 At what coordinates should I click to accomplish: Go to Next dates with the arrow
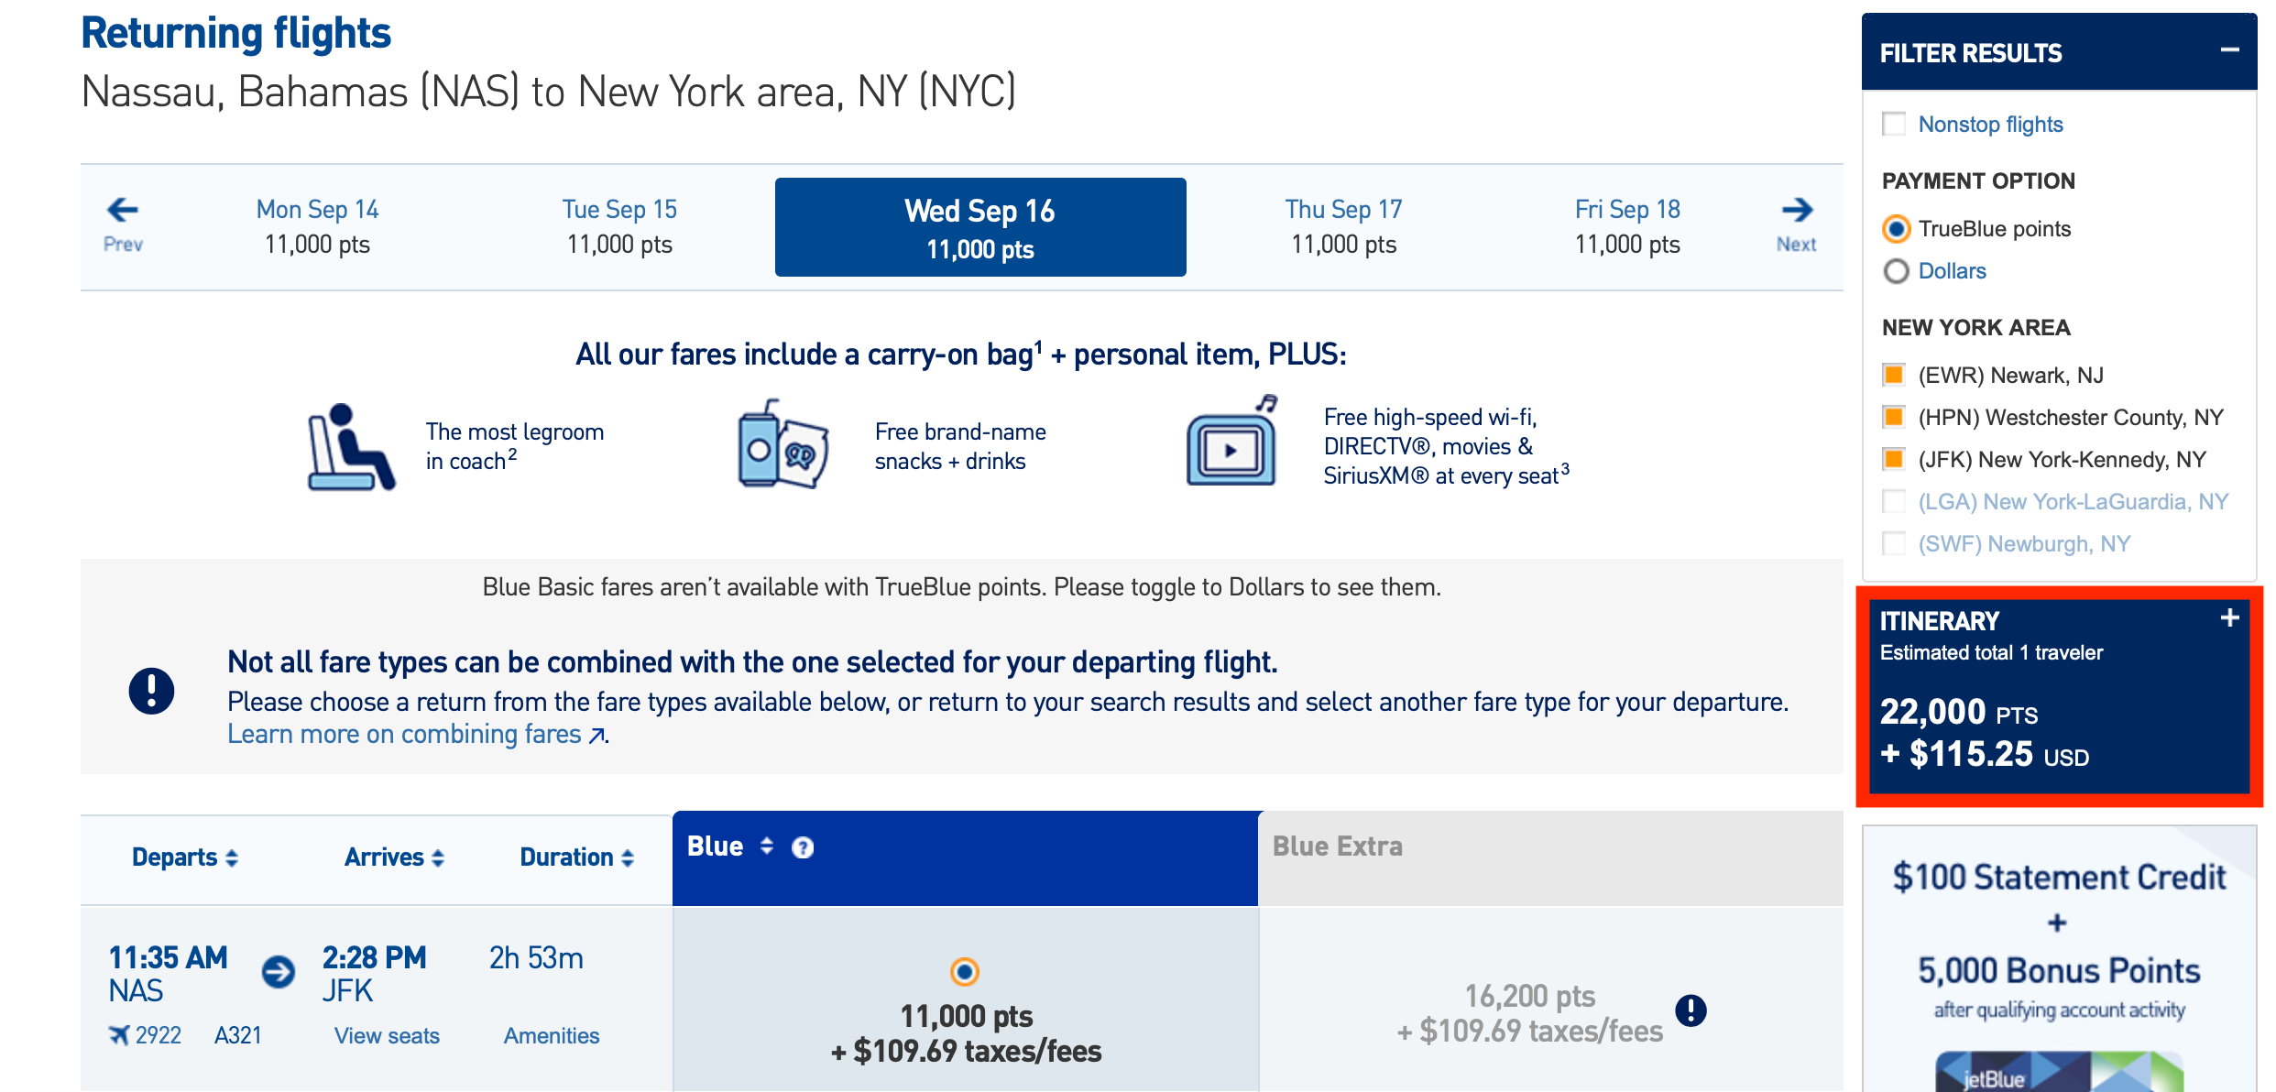1796,210
